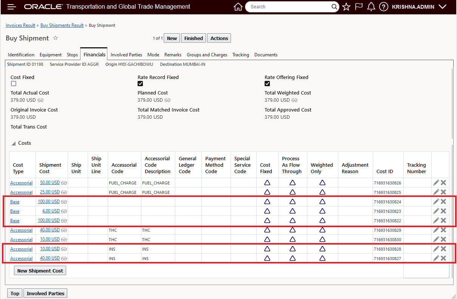Viewport: 457px width, 299px height.
Task: Edit the 50.00 USD fuel charge row
Action: point(436,183)
